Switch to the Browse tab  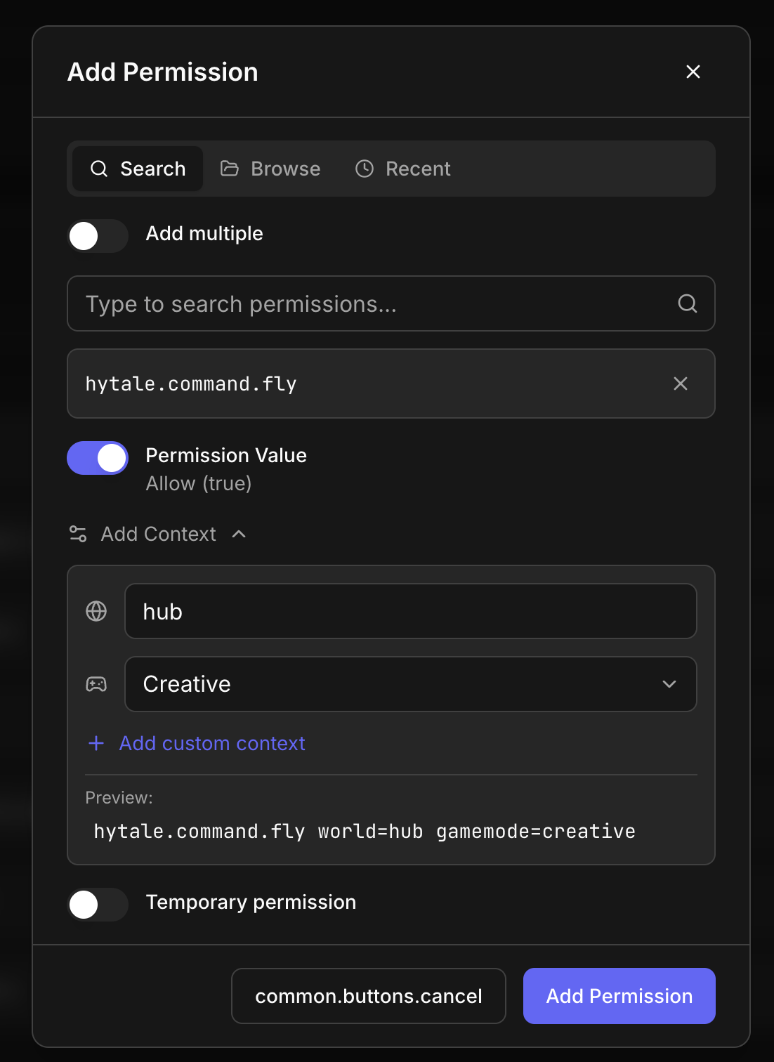click(270, 169)
